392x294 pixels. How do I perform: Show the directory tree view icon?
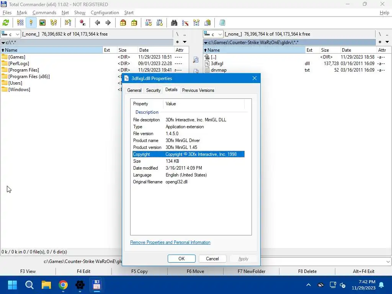(54, 23)
